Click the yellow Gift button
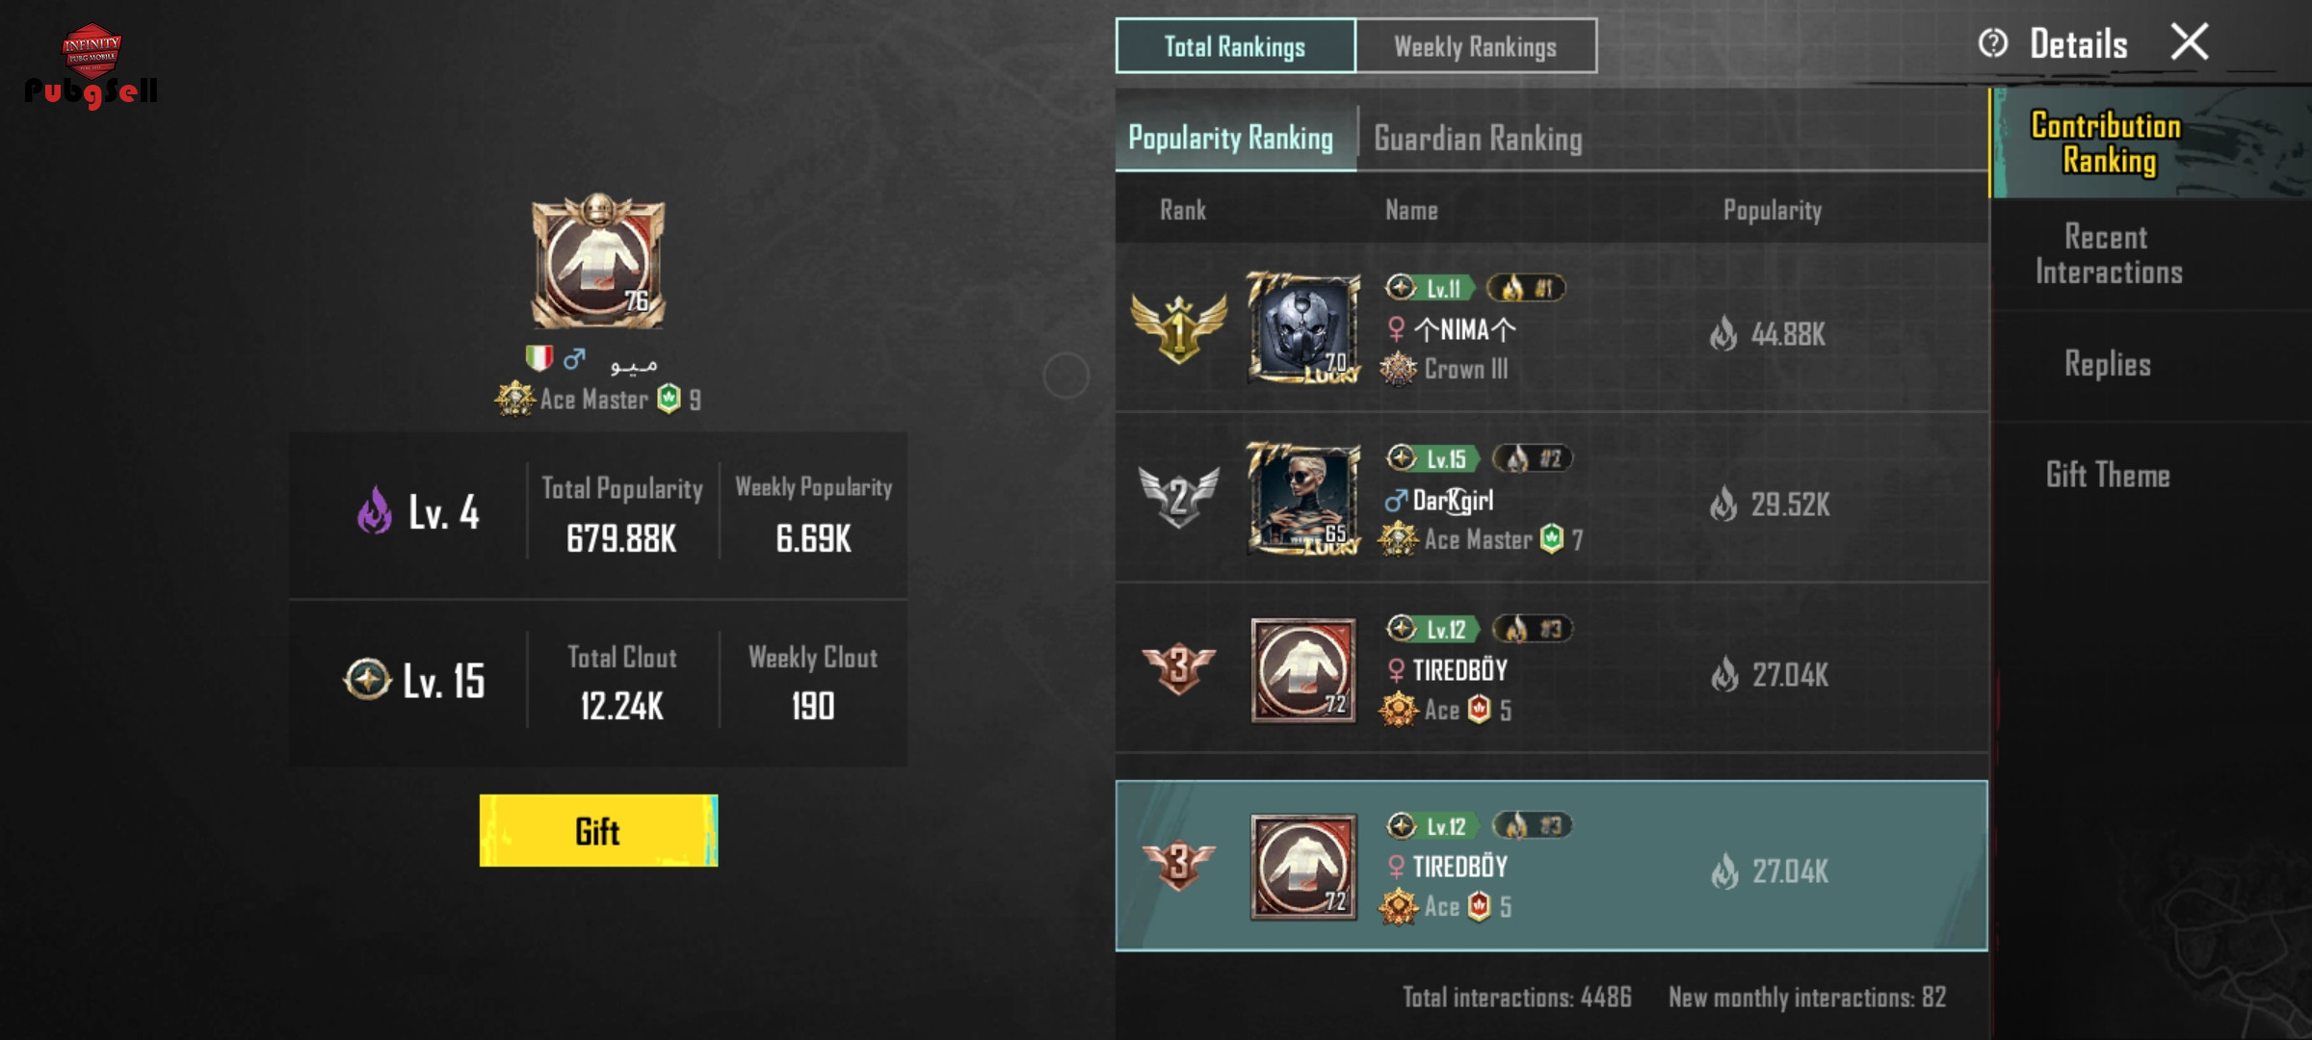 click(598, 831)
